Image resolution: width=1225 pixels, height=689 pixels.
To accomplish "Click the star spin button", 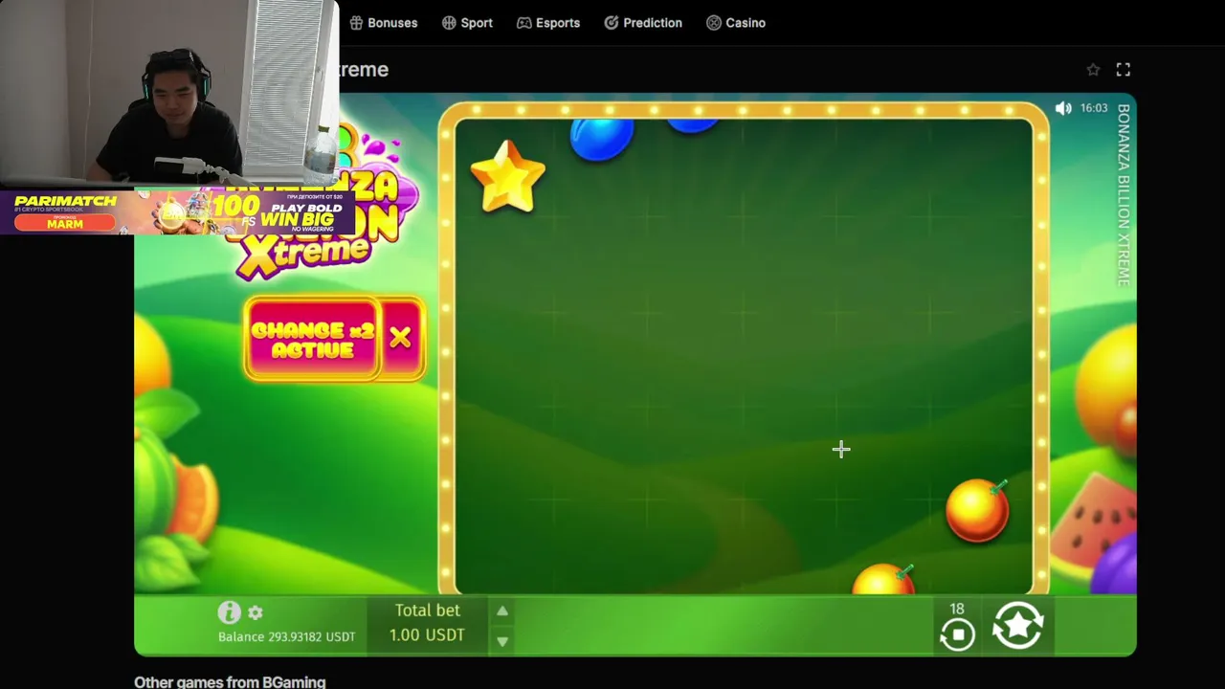I will coord(1017,626).
